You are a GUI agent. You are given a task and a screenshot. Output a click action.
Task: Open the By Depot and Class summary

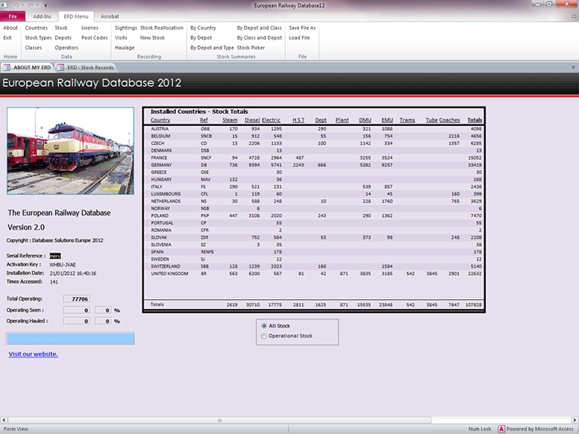[259, 28]
